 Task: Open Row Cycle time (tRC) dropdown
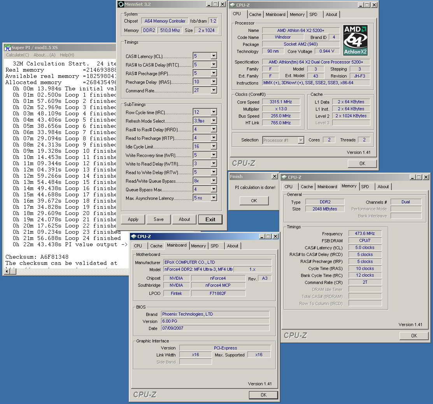[x=214, y=112]
